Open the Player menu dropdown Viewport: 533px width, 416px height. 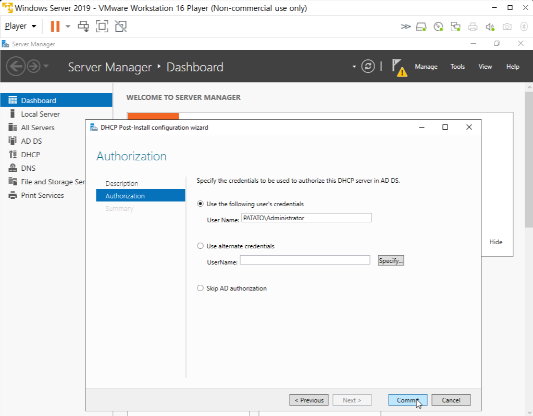[20, 26]
